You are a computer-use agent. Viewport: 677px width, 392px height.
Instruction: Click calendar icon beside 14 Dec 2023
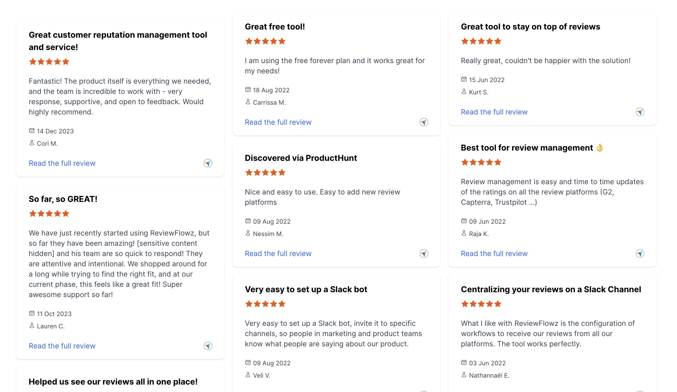(32, 131)
